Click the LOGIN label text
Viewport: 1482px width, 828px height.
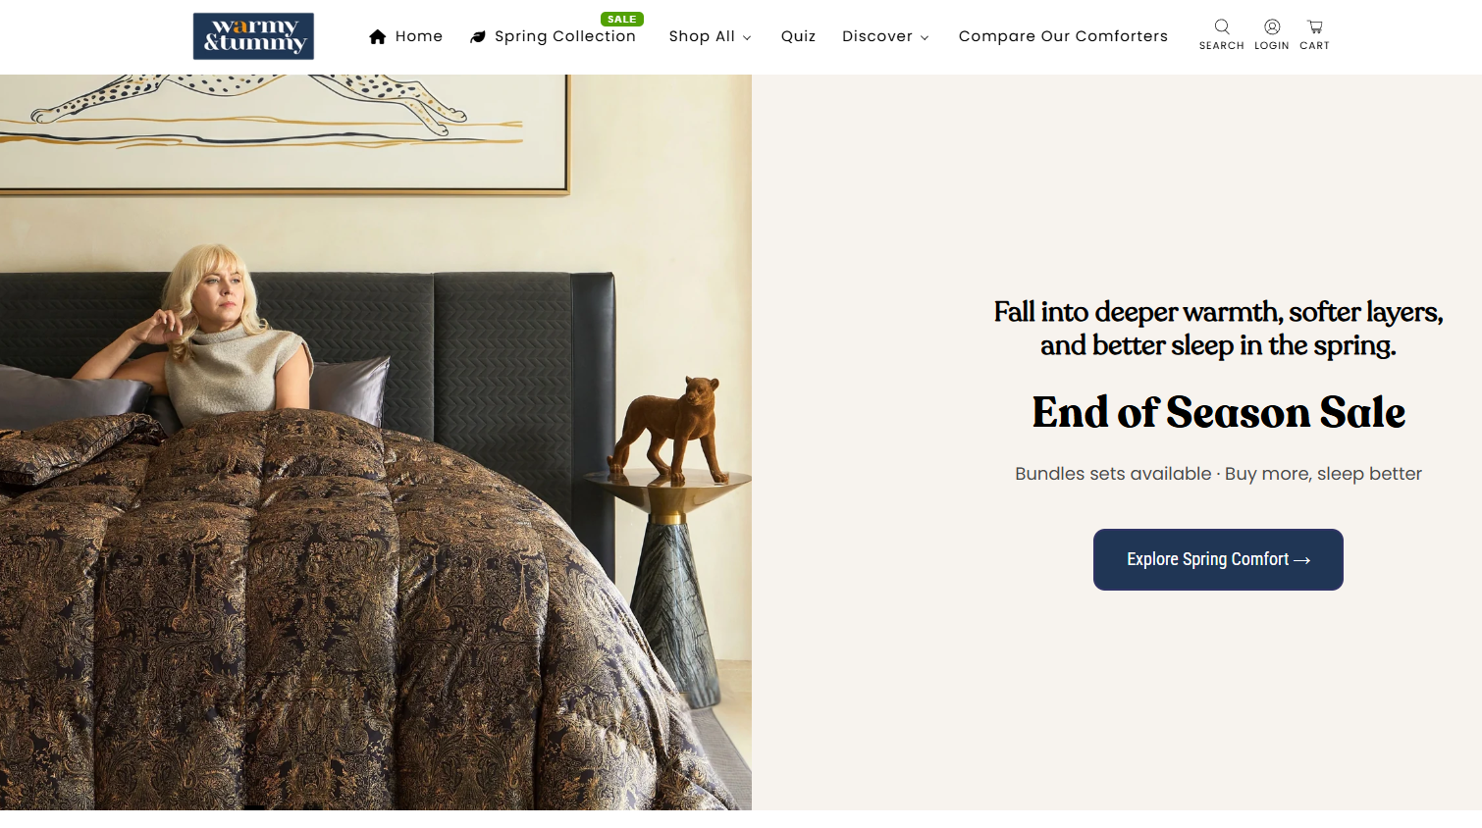1272,46
